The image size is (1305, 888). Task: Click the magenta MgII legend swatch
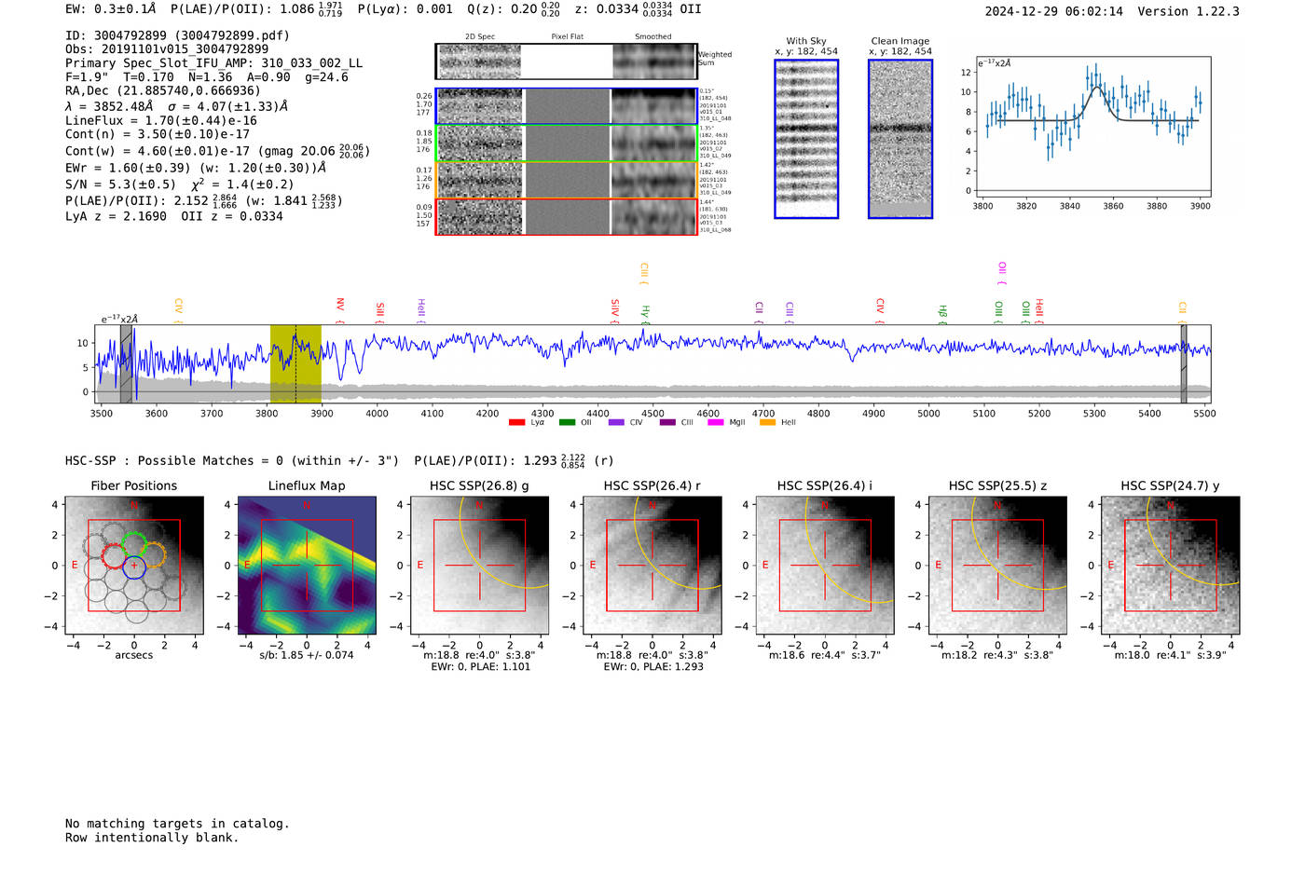(x=716, y=422)
